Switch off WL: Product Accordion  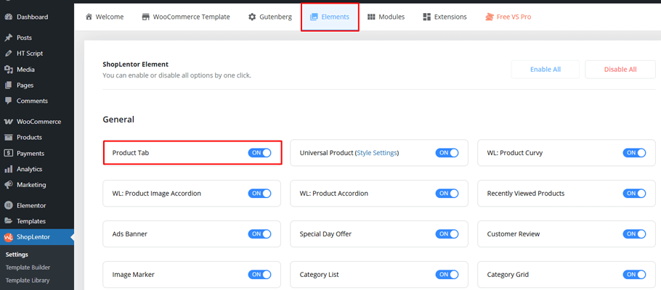[x=447, y=193]
